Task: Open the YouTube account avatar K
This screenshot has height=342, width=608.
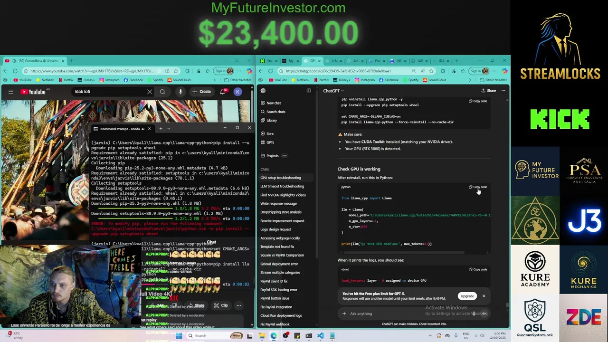Action: coord(238,92)
